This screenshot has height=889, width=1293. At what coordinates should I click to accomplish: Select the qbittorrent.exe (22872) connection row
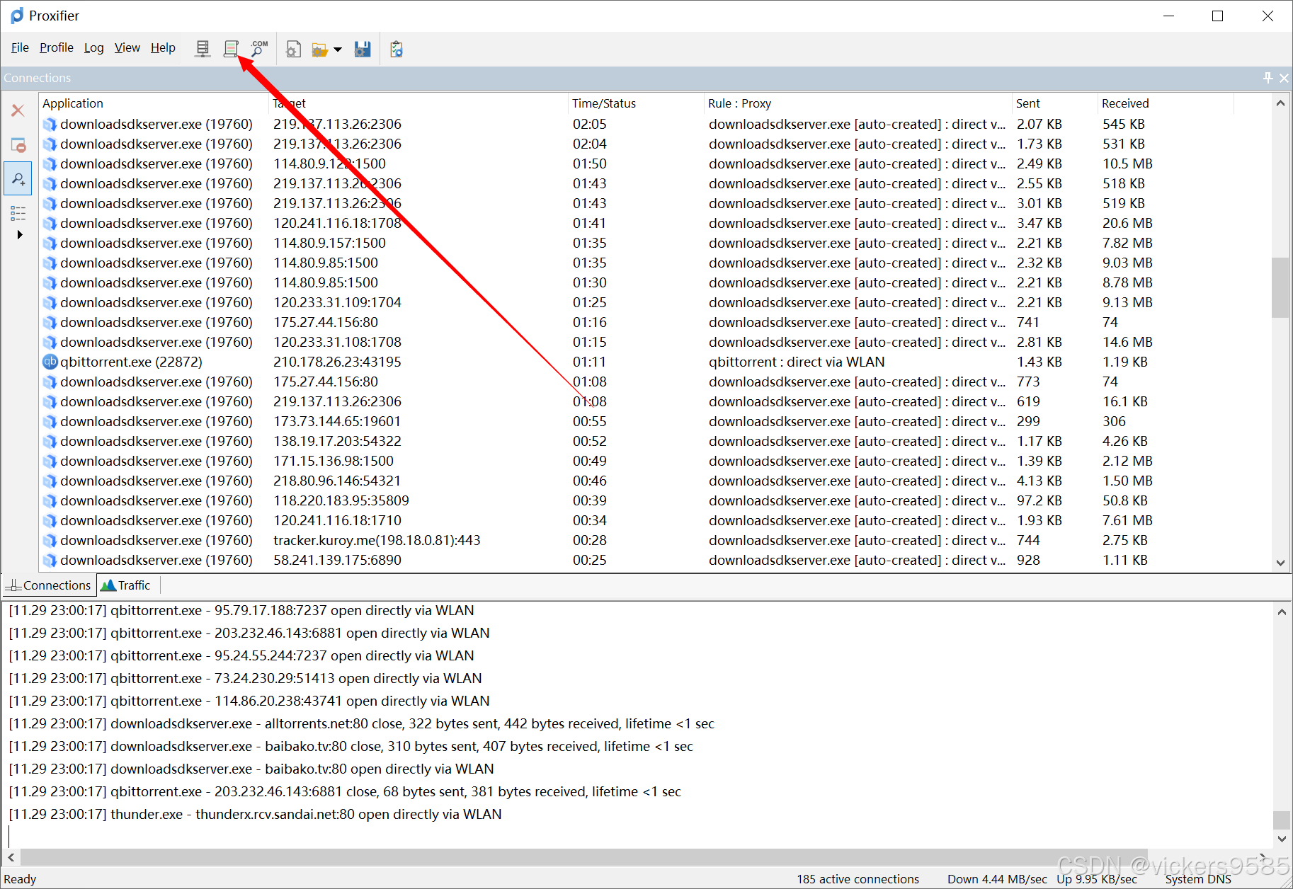click(655, 362)
